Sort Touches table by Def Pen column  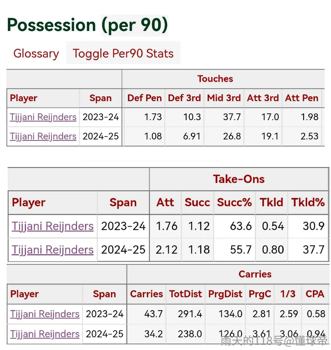[145, 98]
